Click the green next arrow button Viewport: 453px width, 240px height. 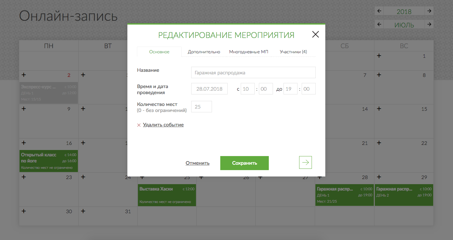pyautogui.click(x=305, y=162)
